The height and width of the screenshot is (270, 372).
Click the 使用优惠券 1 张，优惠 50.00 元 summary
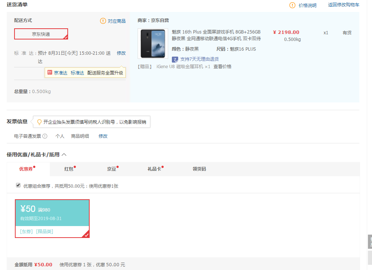[92, 264]
